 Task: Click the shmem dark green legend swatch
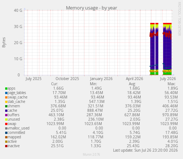click(x=6, y=106)
